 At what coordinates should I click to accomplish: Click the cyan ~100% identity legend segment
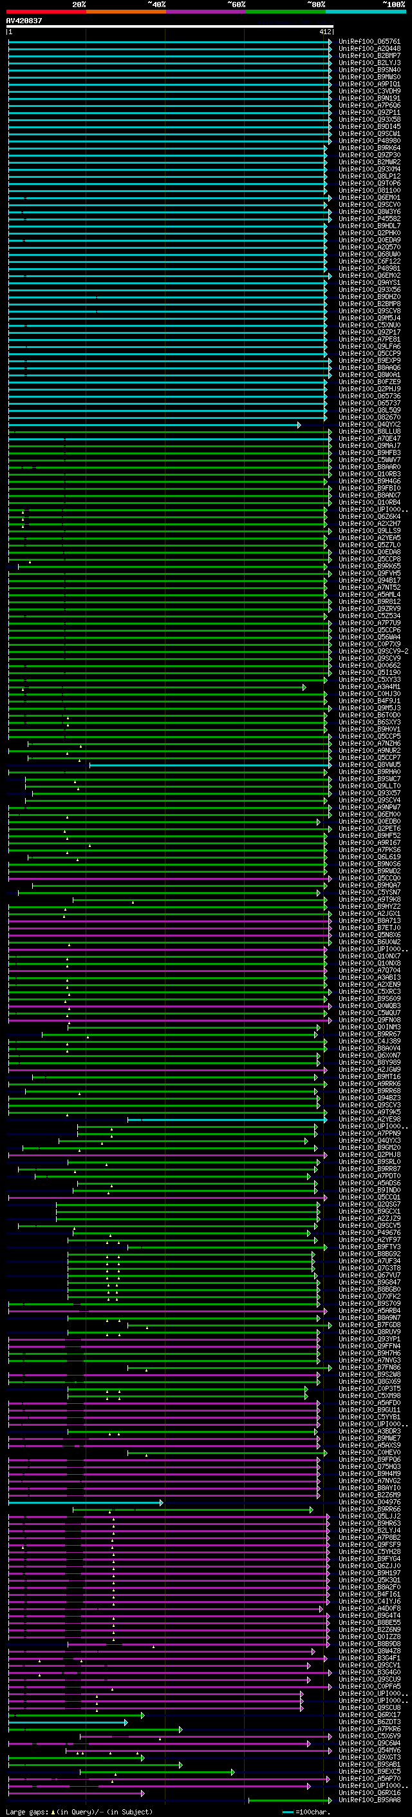pos(366,12)
